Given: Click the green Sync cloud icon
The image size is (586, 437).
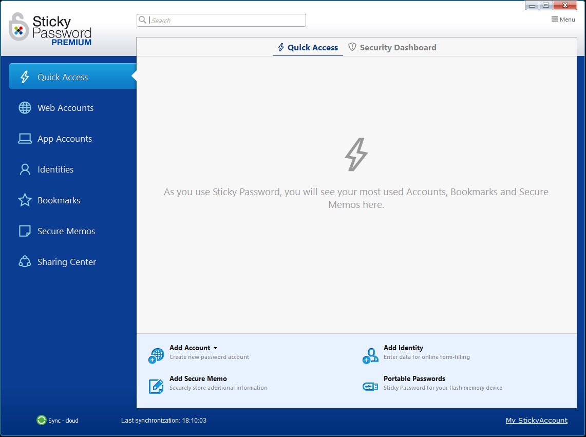Looking at the screenshot, I should pos(42,420).
